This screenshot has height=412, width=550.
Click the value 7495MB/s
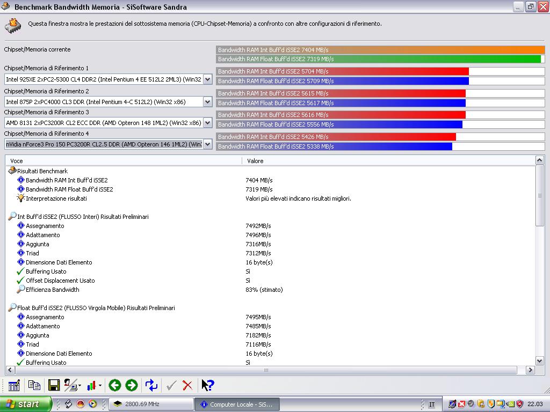click(x=258, y=317)
